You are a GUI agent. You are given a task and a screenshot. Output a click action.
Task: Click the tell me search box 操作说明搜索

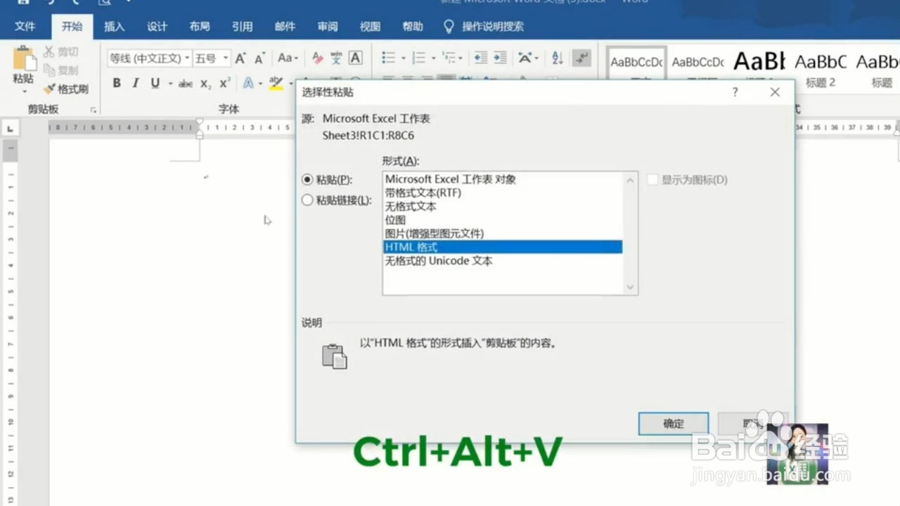(x=493, y=27)
